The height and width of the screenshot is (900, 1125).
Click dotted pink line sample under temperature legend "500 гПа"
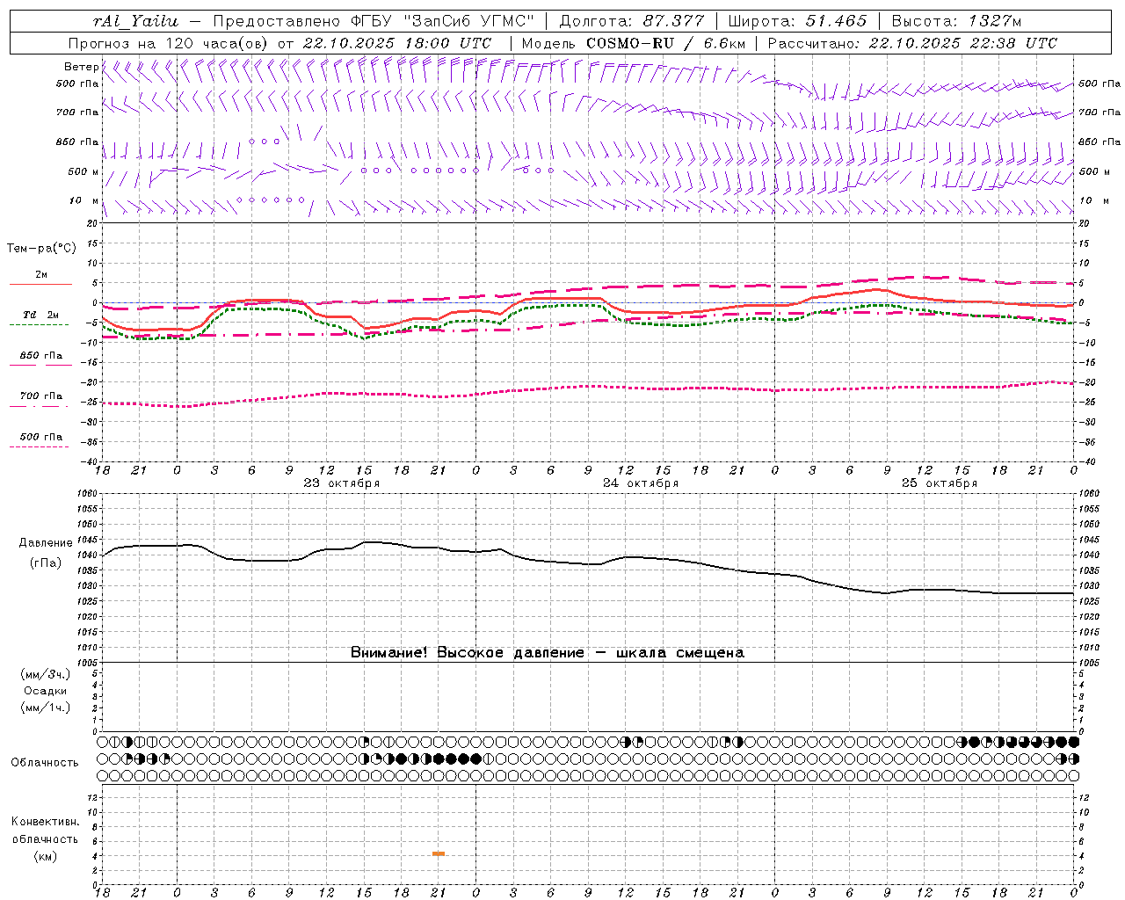pyautogui.click(x=40, y=446)
